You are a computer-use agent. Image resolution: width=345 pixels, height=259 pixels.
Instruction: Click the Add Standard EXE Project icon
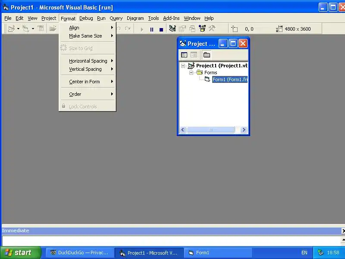[x=11, y=28]
